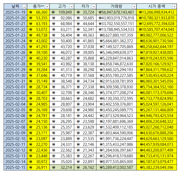The width and height of the screenshot is (179, 173).
Task: Open the 저가 column filter dropdown
Action: pos(94,7)
